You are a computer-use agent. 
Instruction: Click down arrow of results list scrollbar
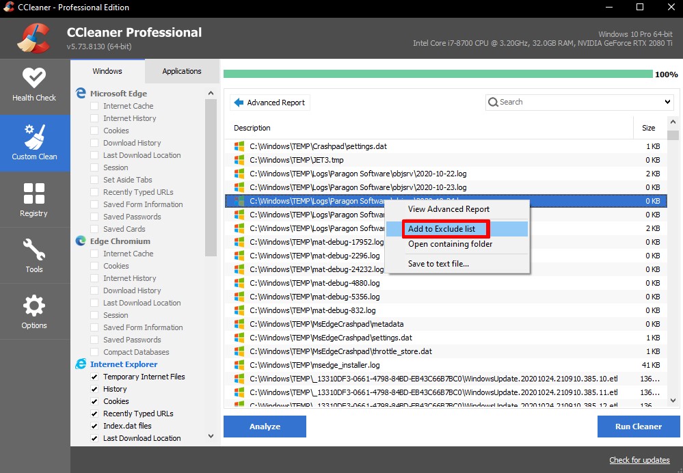click(673, 401)
